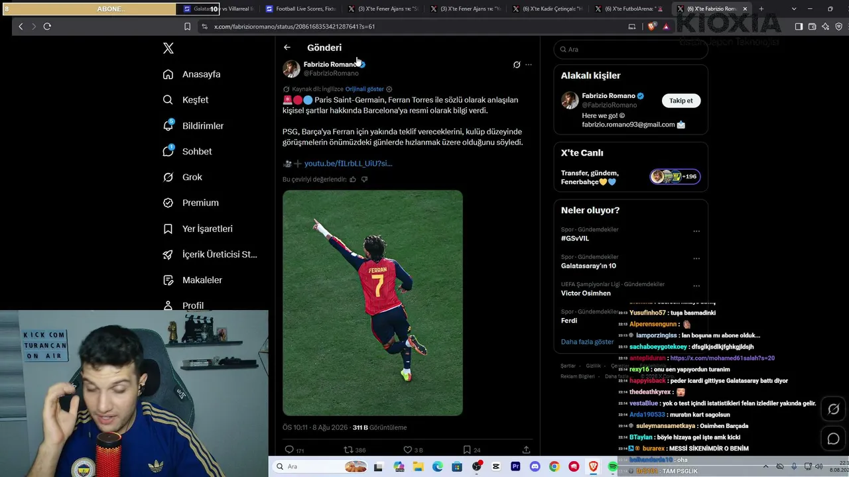Open İçerik Üreticisi Stüdyosu

point(210,254)
